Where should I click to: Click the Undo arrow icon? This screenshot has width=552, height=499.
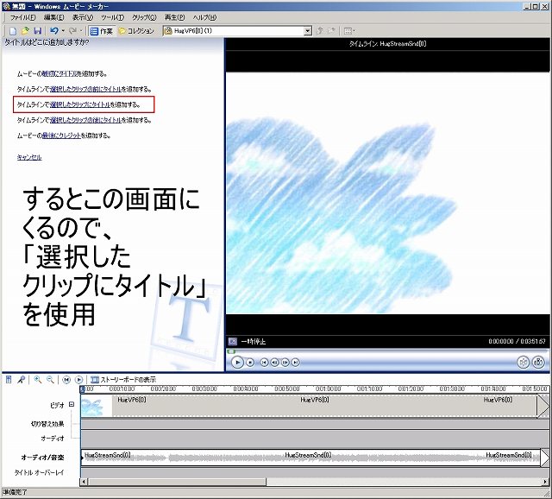pos(53,31)
